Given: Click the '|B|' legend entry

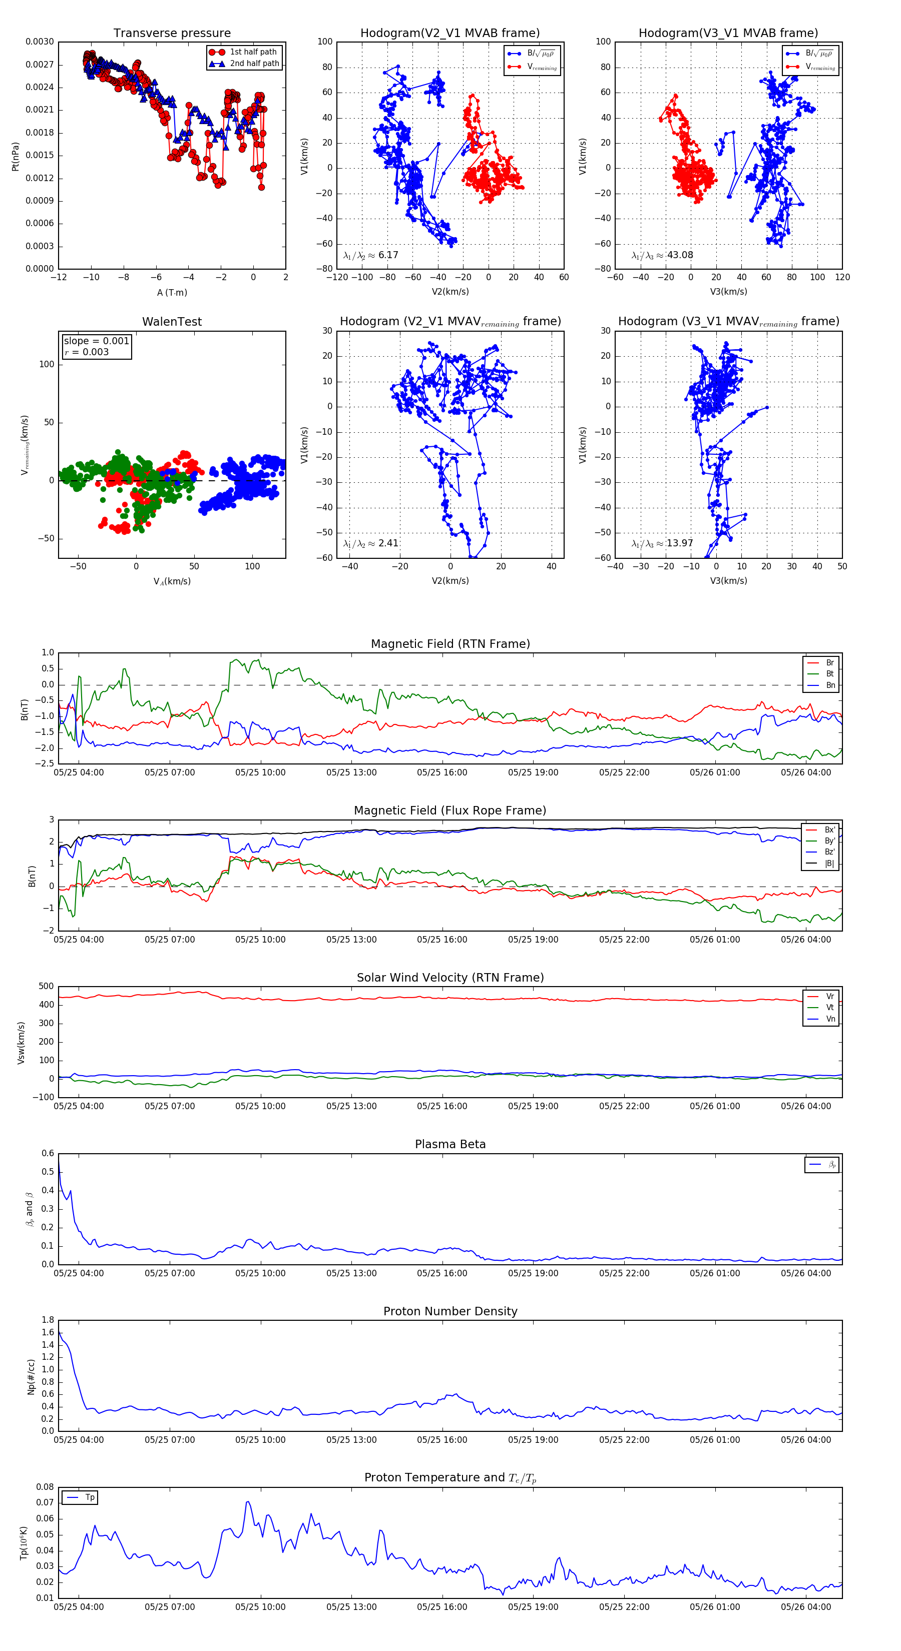Looking at the screenshot, I should 821,864.
